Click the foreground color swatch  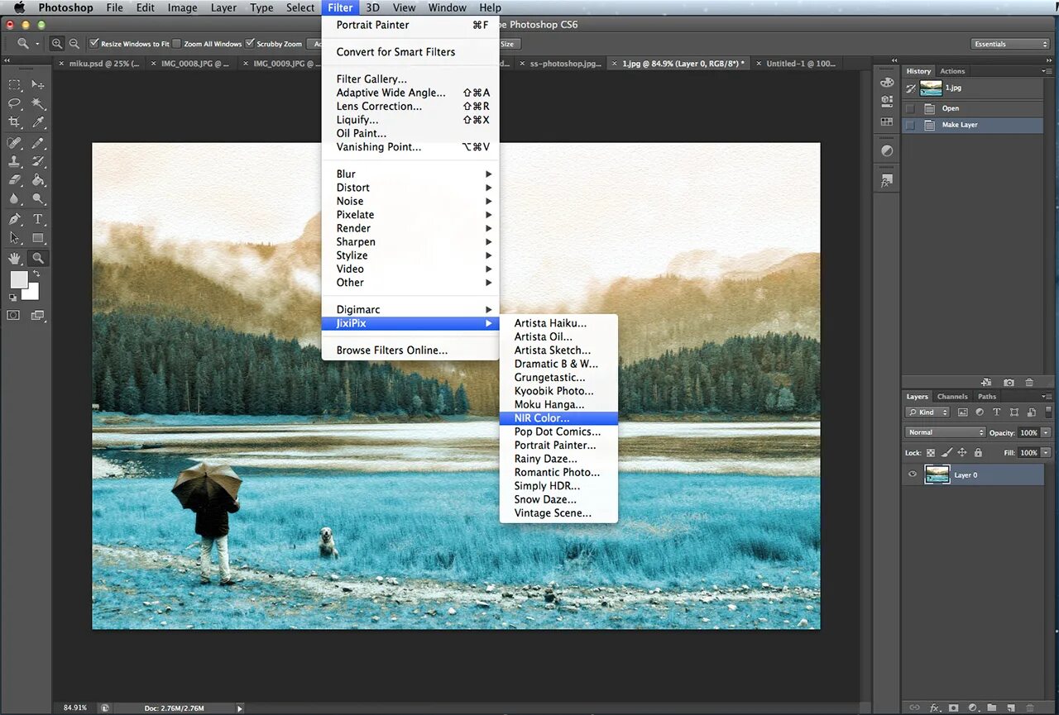(x=17, y=279)
